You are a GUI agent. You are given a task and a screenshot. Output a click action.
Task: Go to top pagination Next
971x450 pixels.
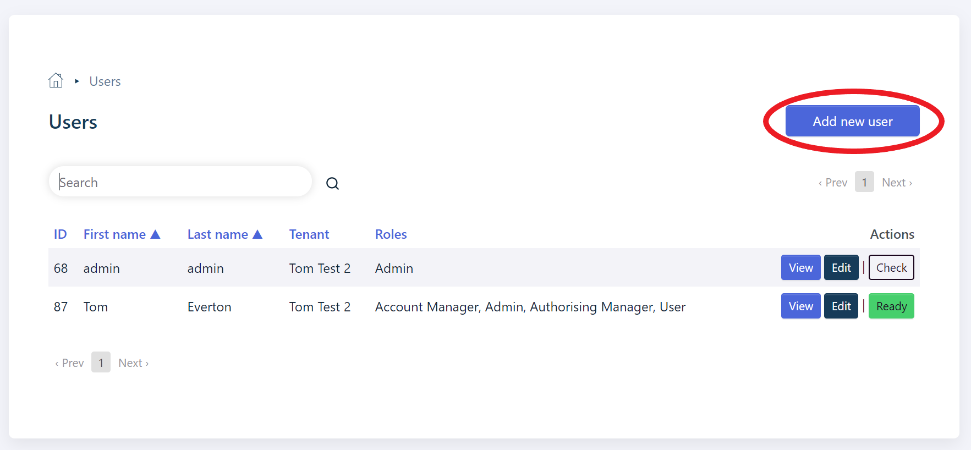897,183
